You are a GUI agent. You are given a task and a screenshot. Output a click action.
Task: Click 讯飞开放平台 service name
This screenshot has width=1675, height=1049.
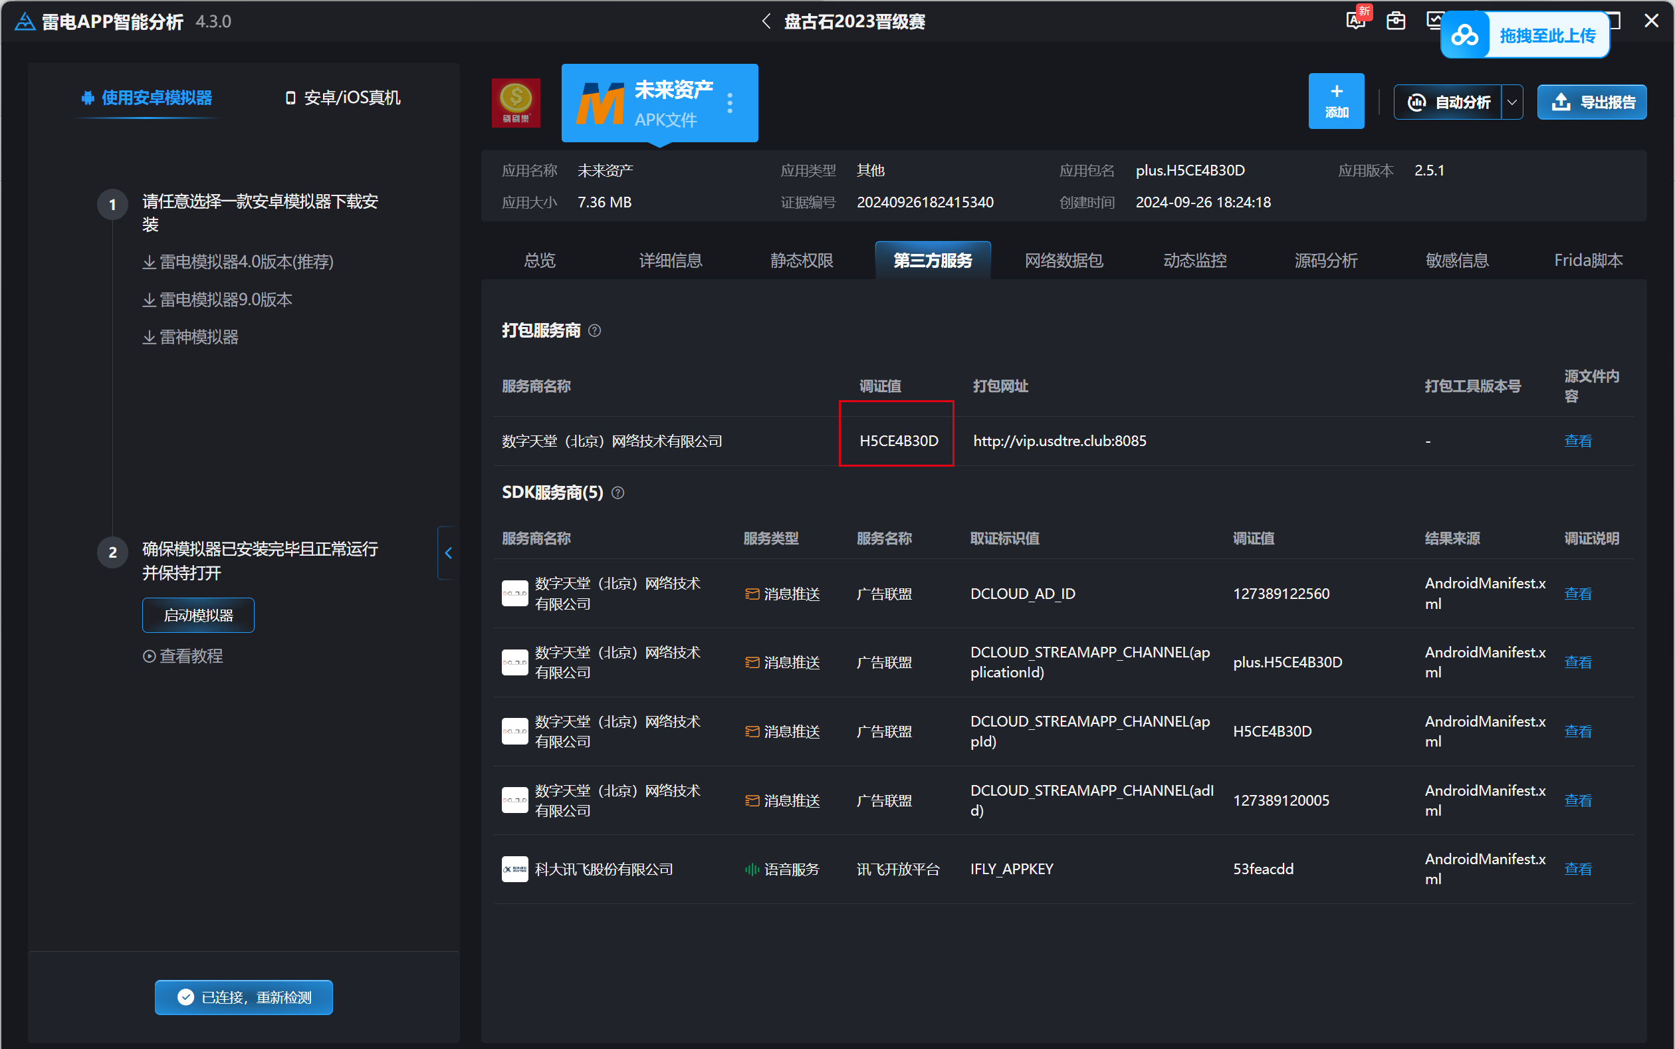click(x=897, y=870)
